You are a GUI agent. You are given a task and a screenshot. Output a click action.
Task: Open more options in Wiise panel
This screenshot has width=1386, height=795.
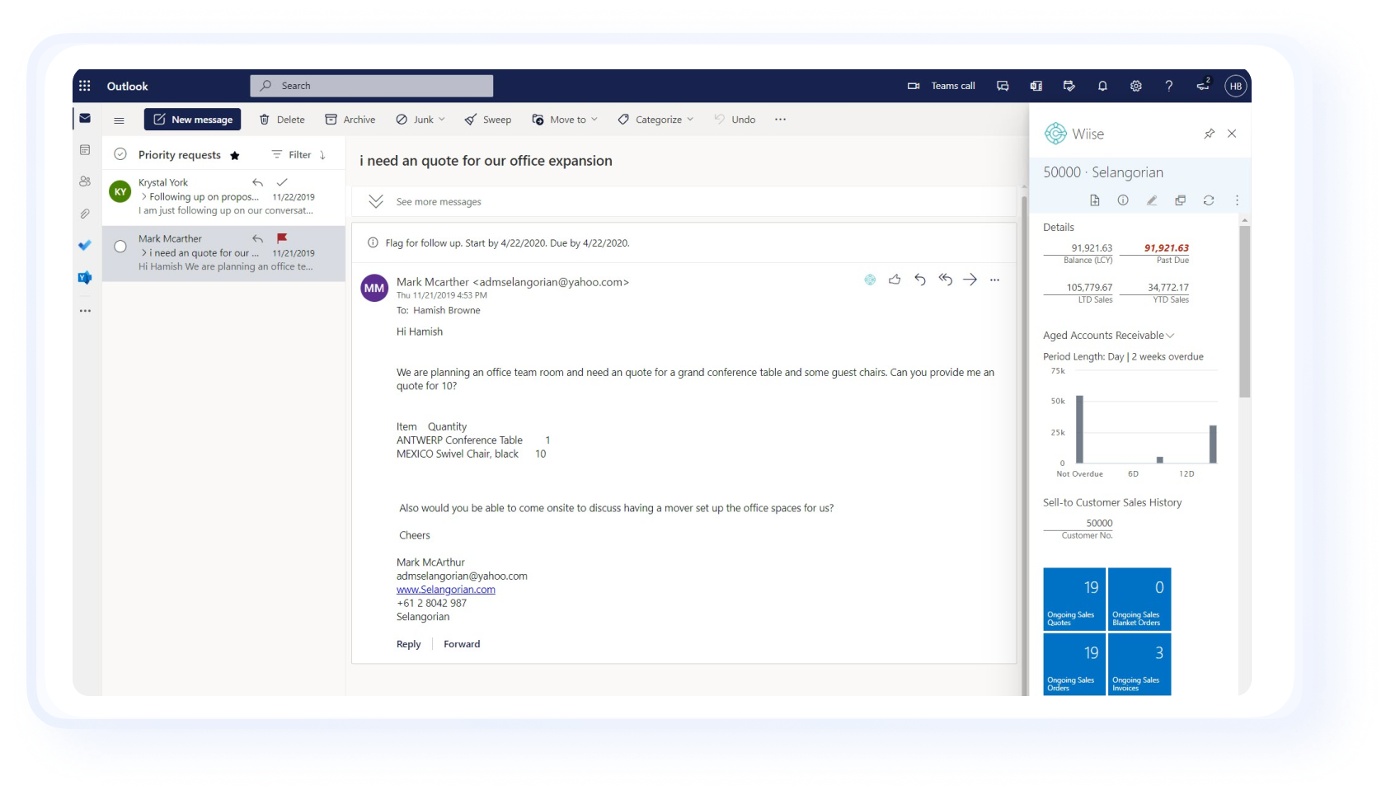coord(1237,200)
